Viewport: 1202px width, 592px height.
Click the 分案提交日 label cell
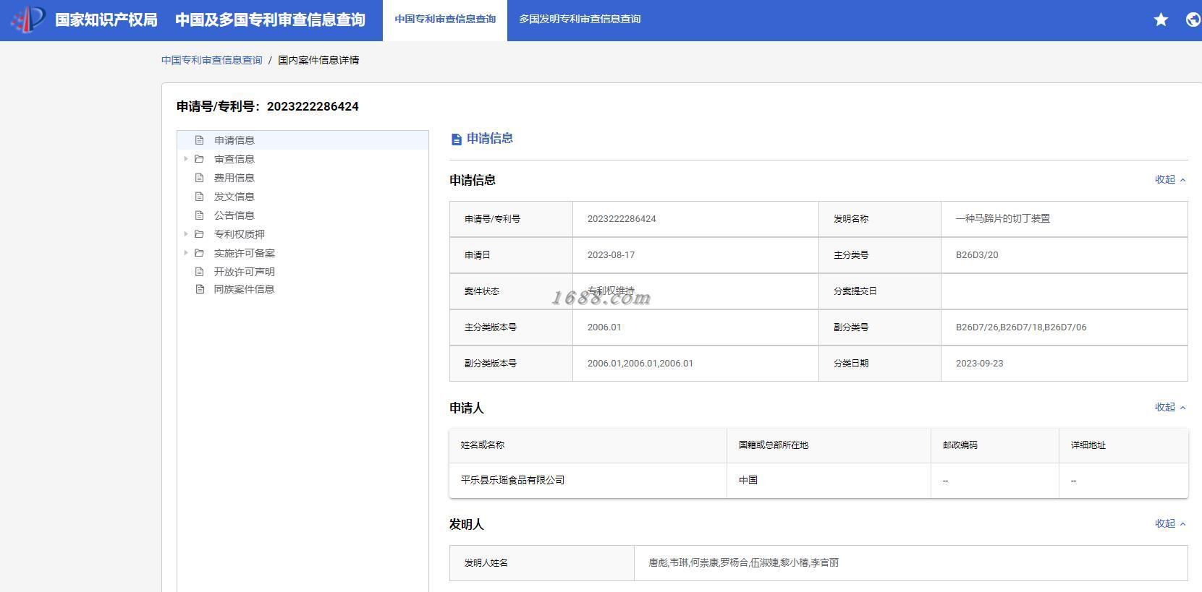(x=880, y=291)
